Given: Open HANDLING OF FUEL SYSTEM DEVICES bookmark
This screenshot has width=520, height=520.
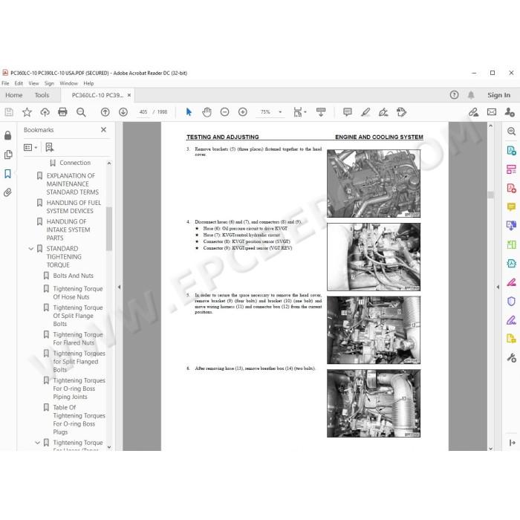Looking at the screenshot, I should [74, 207].
